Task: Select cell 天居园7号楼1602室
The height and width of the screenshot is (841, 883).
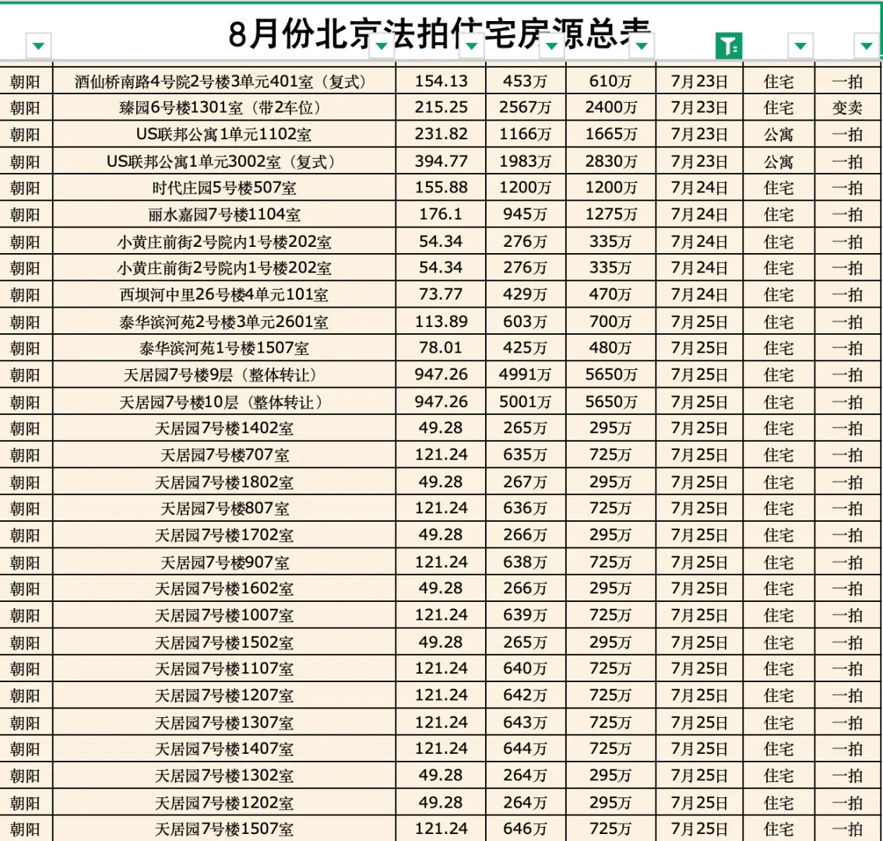Action: point(224,589)
